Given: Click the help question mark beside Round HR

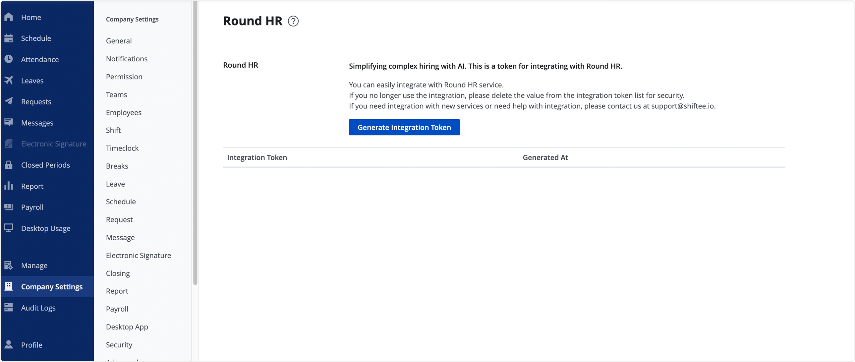Looking at the screenshot, I should pyautogui.click(x=293, y=21).
